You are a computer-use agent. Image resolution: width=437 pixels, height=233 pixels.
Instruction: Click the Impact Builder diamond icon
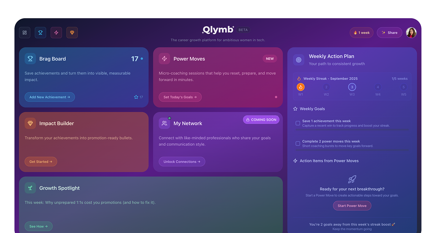point(30,123)
